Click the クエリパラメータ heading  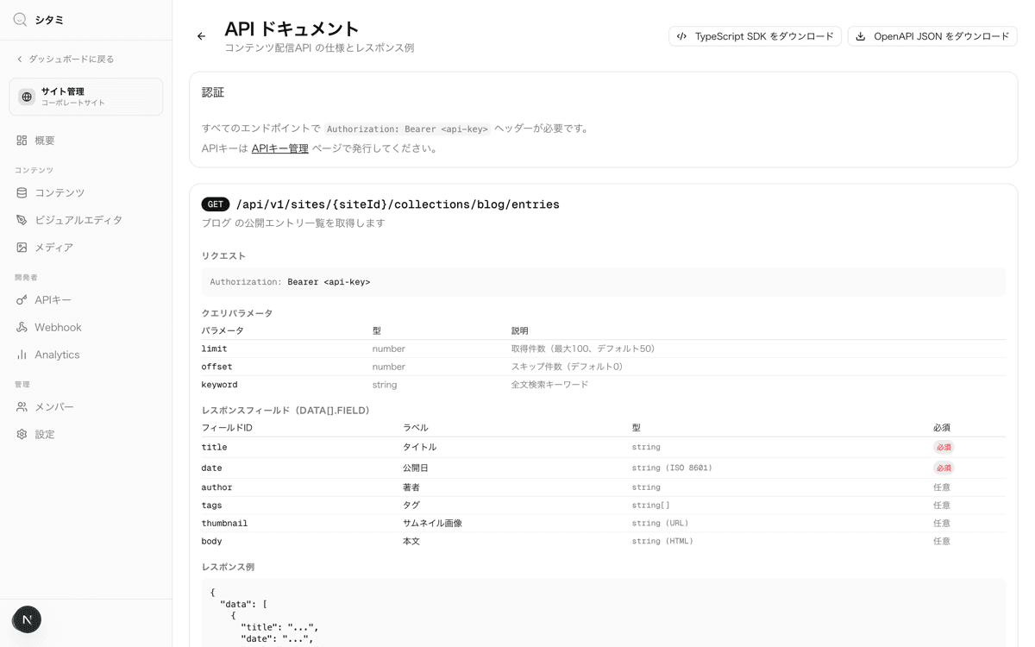pyautogui.click(x=237, y=313)
